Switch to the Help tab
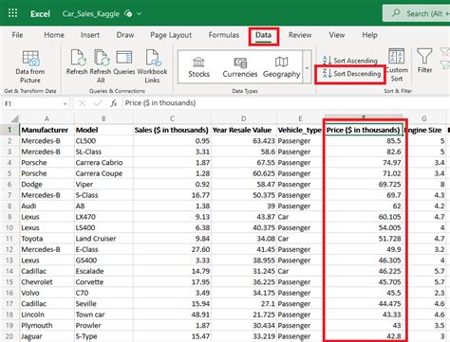The image size is (450, 342). click(369, 35)
